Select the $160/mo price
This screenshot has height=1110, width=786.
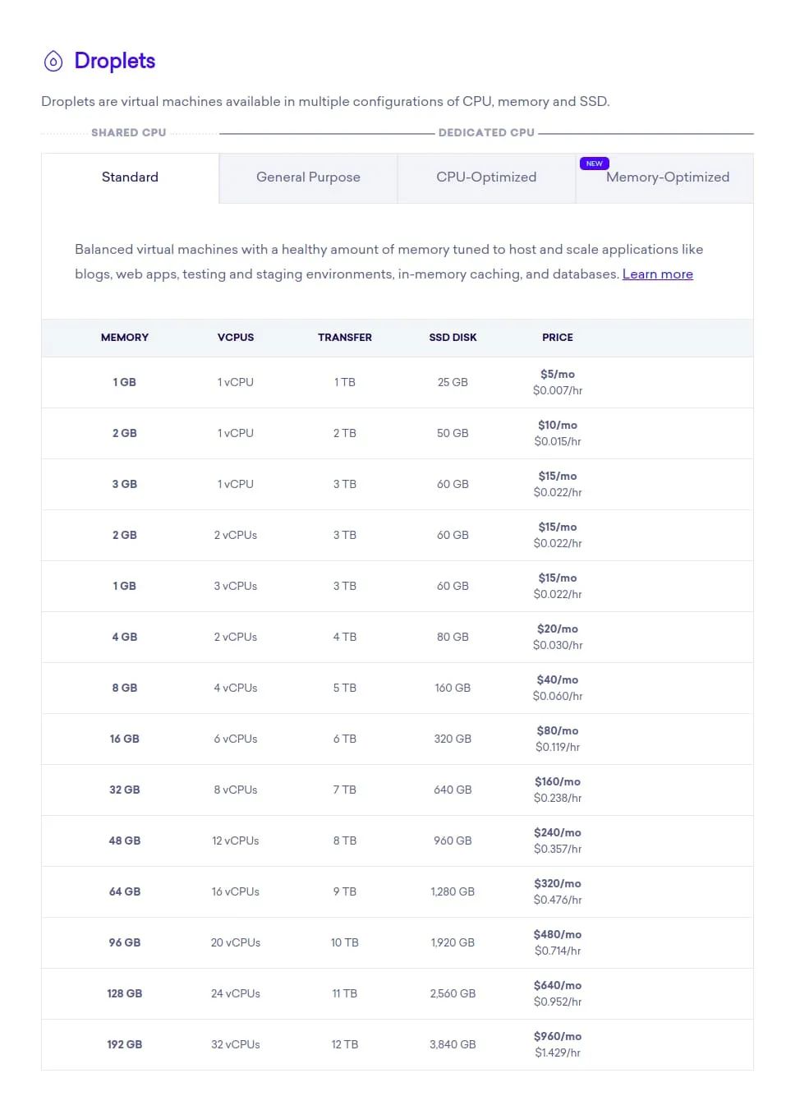[558, 782]
